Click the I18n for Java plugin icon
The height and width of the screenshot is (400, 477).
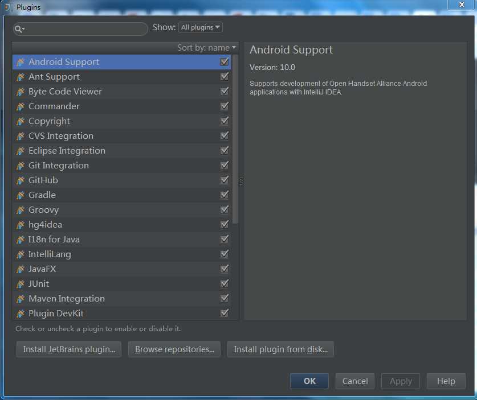click(x=21, y=240)
